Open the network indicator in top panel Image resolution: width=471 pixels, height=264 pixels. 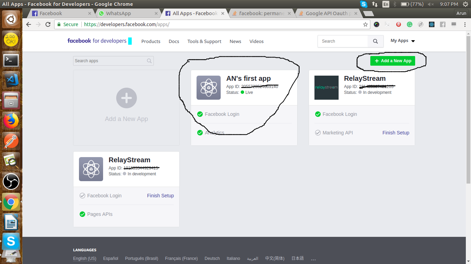pyautogui.click(x=375, y=4)
